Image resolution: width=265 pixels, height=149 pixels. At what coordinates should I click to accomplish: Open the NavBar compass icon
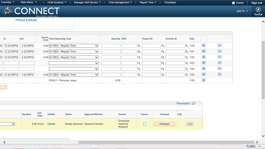[x=258, y=10]
